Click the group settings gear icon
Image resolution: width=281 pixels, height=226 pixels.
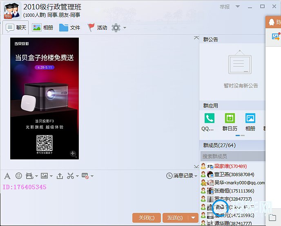tap(116, 28)
